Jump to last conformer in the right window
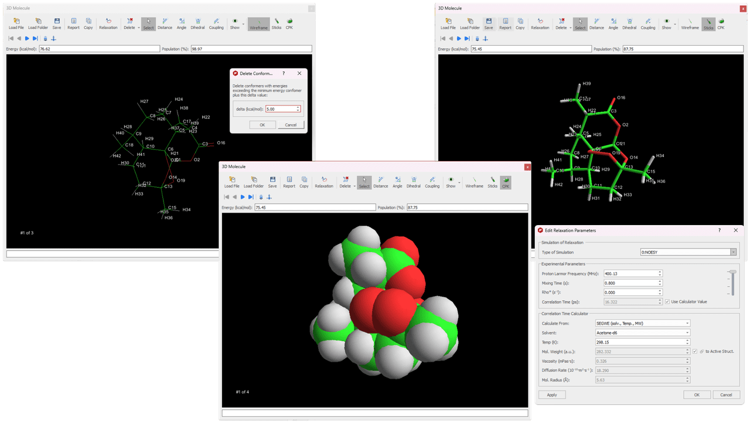Image resolution: width=750 pixels, height=422 pixels. point(467,39)
